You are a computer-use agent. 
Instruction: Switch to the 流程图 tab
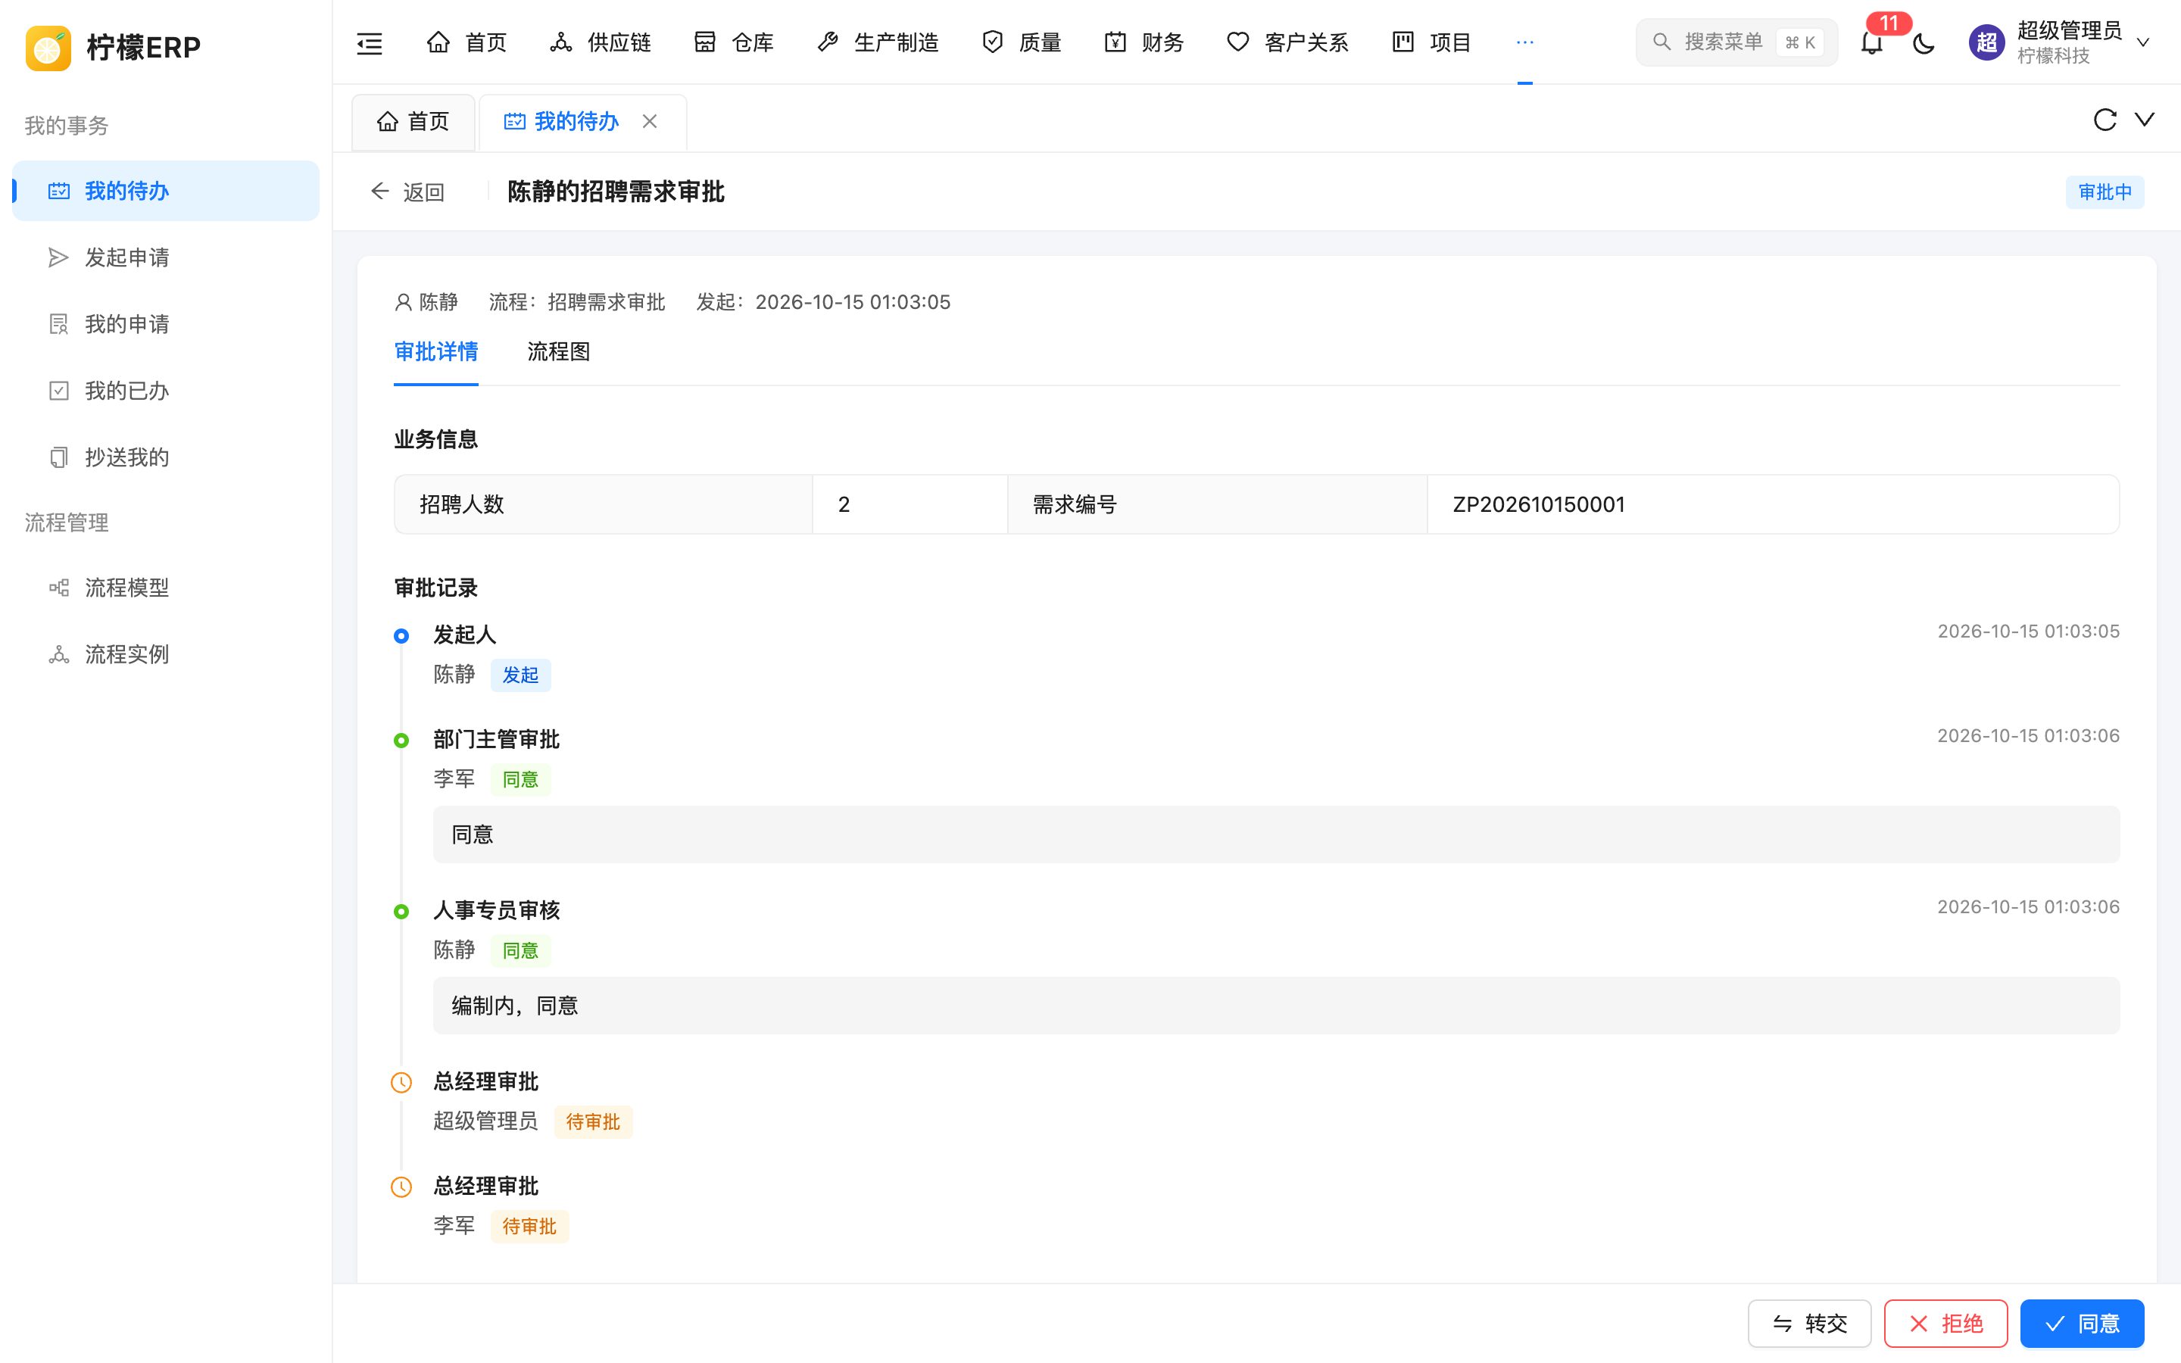(559, 351)
